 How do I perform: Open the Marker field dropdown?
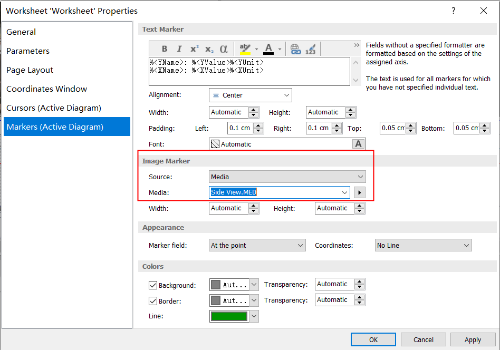pos(257,245)
